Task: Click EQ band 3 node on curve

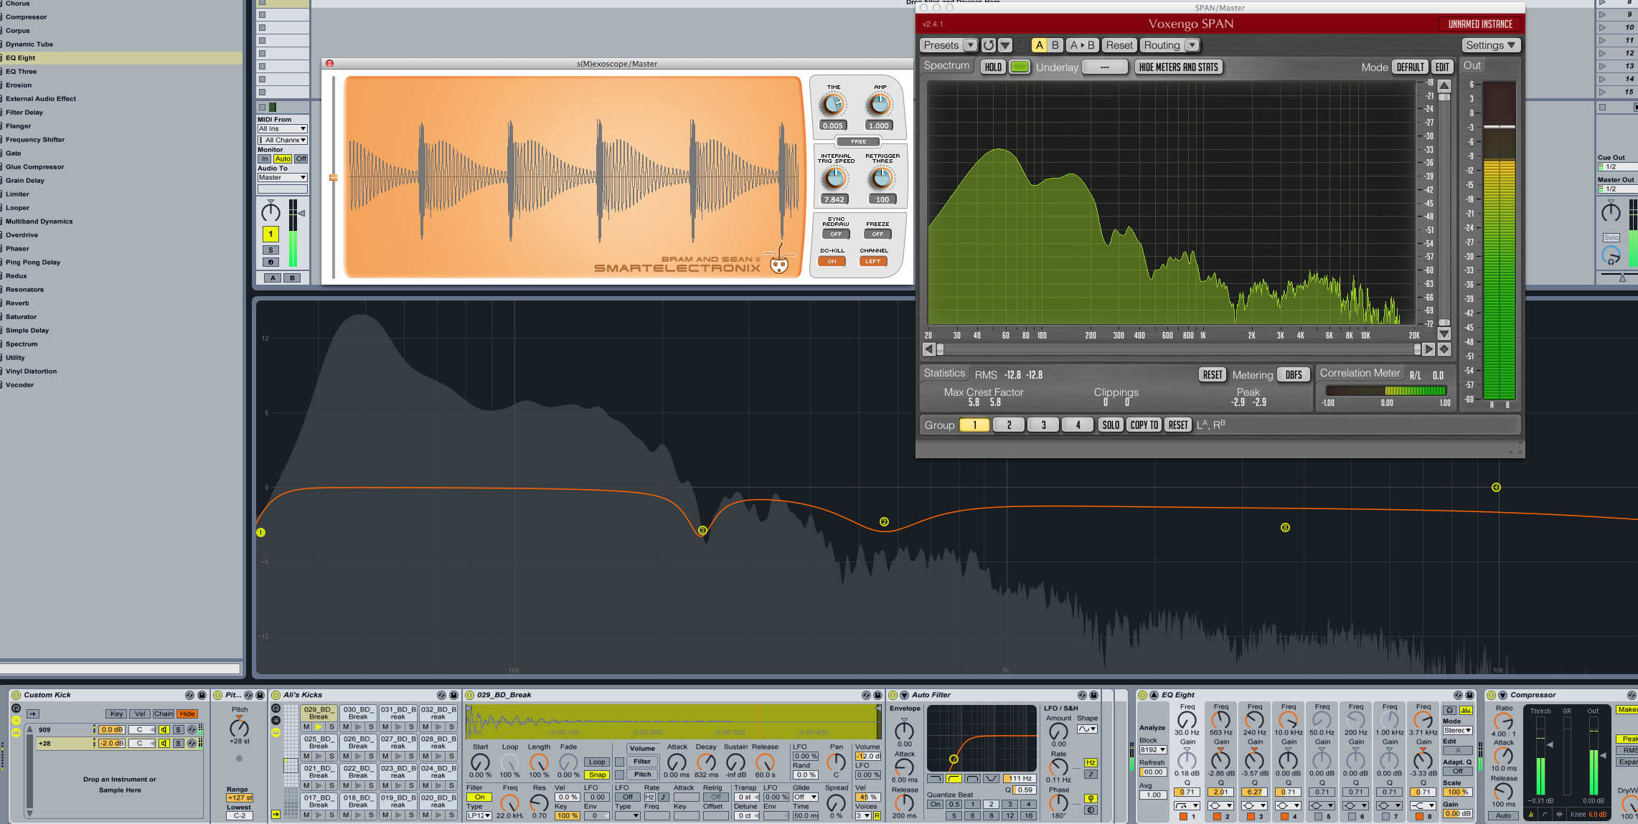Action: pos(702,531)
